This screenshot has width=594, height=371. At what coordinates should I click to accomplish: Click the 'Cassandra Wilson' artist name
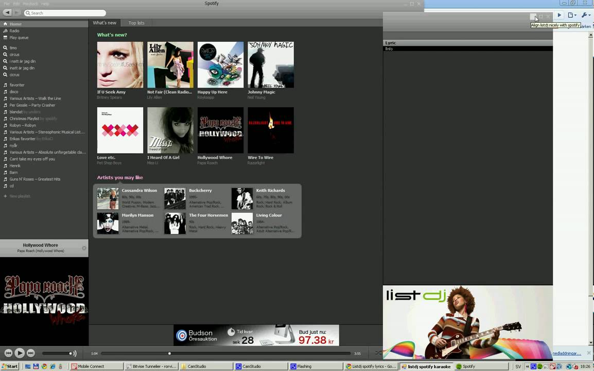click(x=139, y=191)
